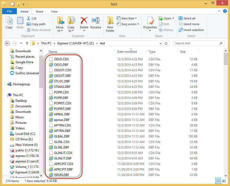Open the Share ribbon tab
Viewport: 230px width, 186px height.
click(x=40, y=12)
